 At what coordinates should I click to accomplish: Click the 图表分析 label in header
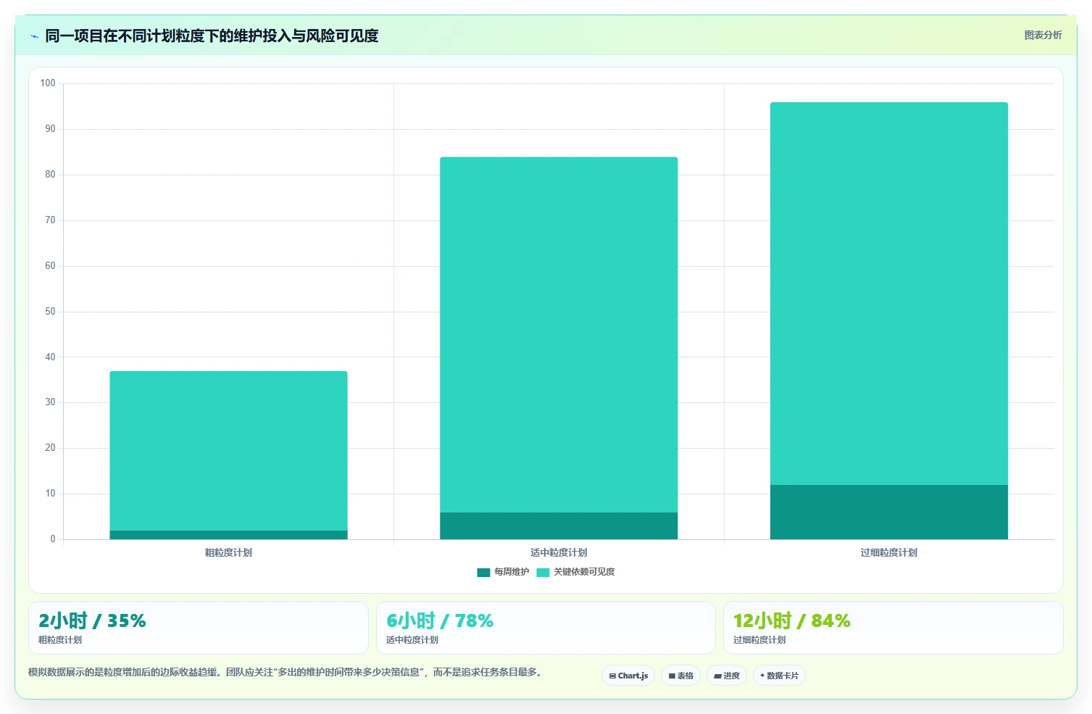(1043, 35)
